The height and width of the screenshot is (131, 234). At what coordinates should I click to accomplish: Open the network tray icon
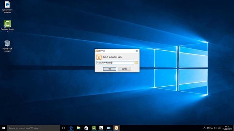212,128
